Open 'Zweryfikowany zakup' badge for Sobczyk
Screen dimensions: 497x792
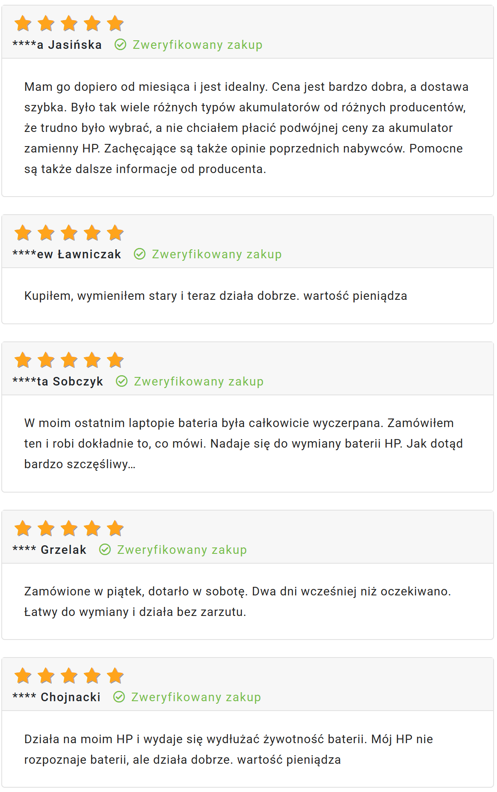coord(199,382)
